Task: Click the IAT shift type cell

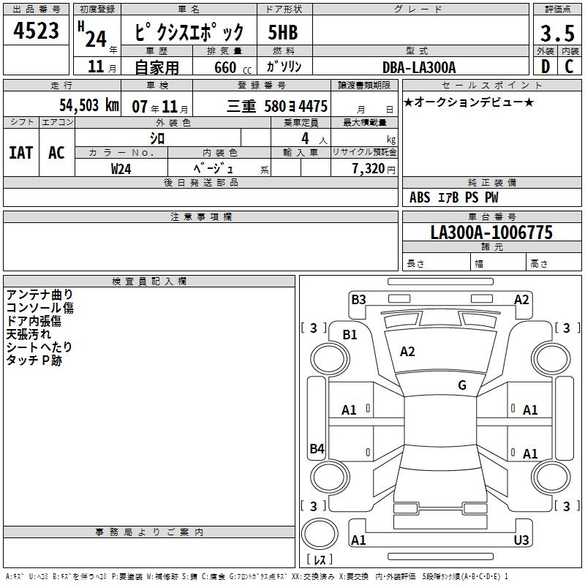Action: pos(21,152)
